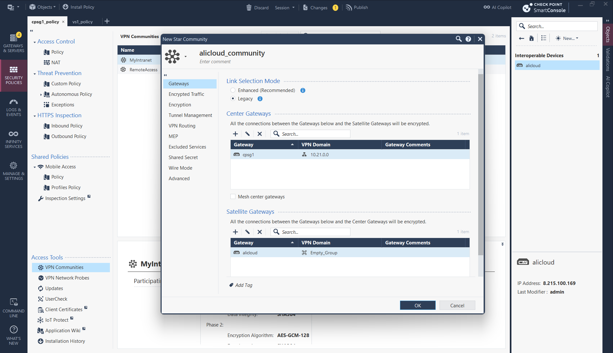Viewport: 613px width, 353px height.
Task: Remove selected gateway from Center Gateways
Action: tap(260, 134)
